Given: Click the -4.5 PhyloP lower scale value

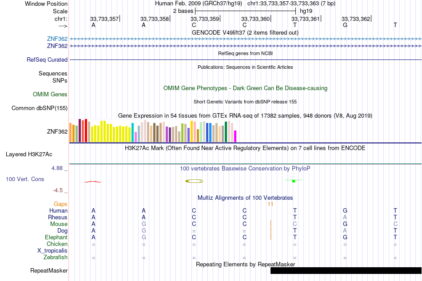Looking at the screenshot, I should coord(58,190).
